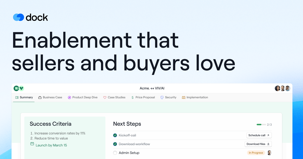Screen dimensions: 303x159
Task: Click the green heart VIV/AI logo
Action: 21,88
